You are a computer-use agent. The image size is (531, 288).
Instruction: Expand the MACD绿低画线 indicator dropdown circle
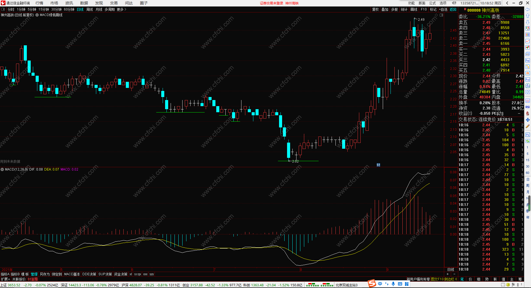[37, 15]
